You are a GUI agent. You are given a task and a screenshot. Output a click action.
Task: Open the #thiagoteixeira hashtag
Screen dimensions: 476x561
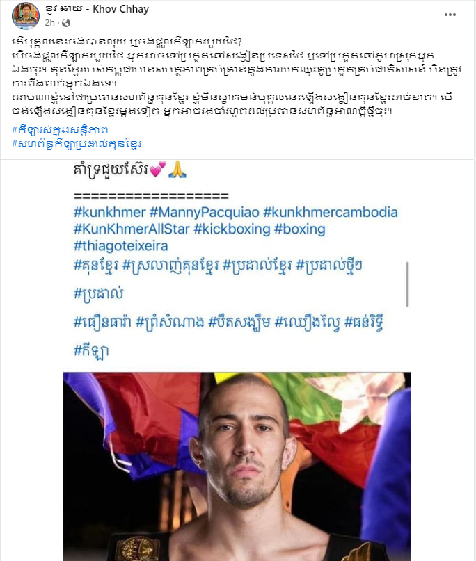(x=120, y=246)
